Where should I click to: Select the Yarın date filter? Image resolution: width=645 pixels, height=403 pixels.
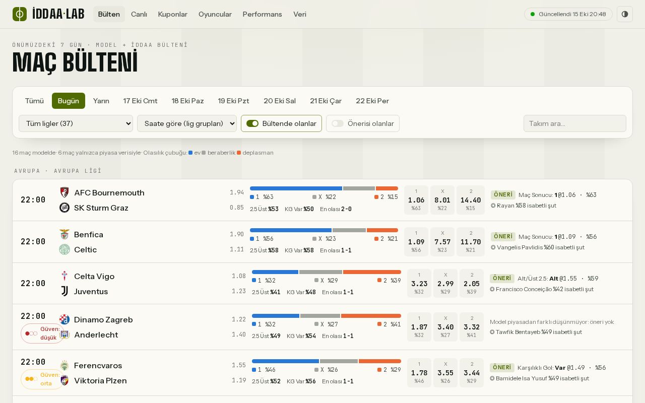click(101, 101)
